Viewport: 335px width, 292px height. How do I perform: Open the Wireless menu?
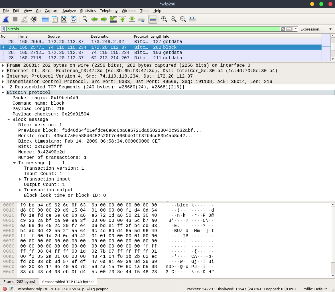pyautogui.click(x=129, y=11)
